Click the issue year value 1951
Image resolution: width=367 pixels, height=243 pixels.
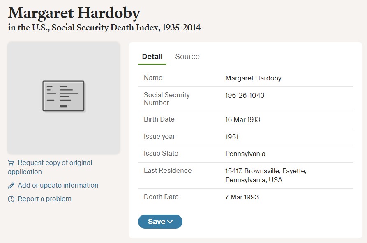[x=232, y=137]
